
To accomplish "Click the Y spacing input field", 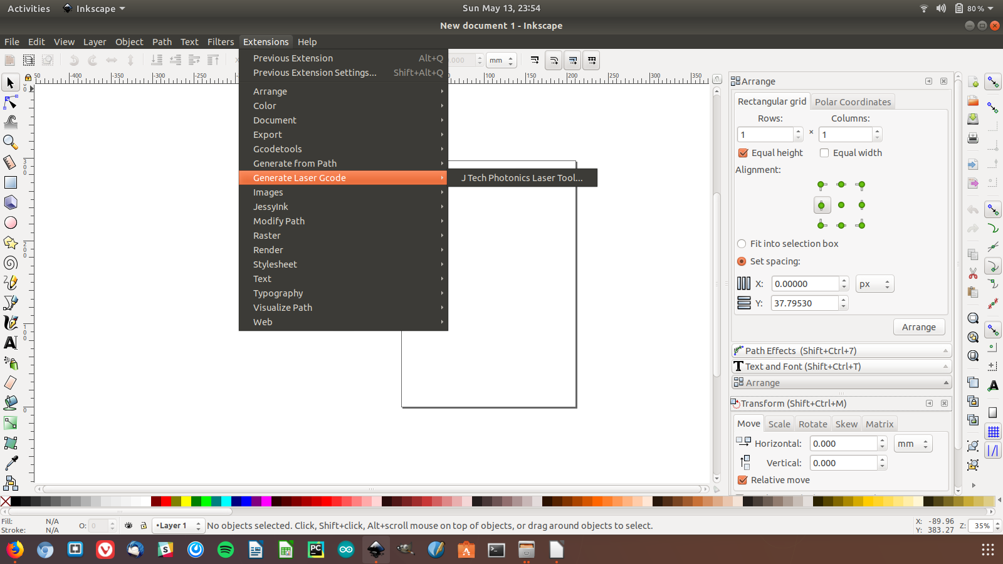I will click(805, 303).
